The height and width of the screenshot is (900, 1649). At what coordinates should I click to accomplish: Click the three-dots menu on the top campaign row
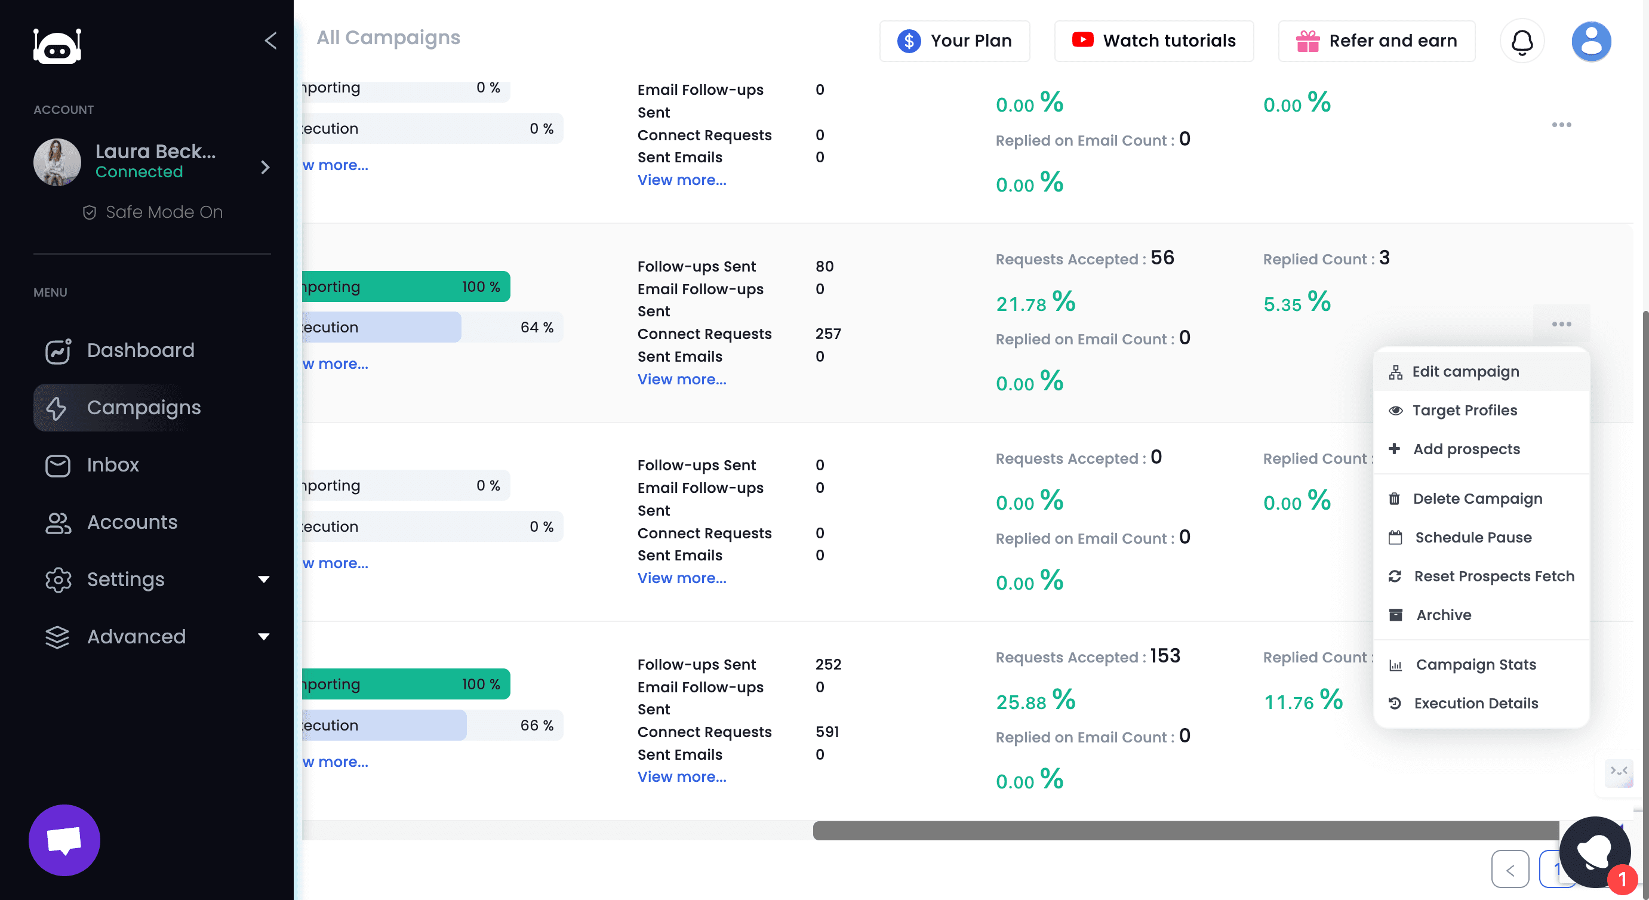[1561, 125]
